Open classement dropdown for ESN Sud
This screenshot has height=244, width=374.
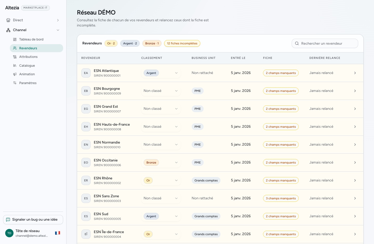(x=161, y=216)
